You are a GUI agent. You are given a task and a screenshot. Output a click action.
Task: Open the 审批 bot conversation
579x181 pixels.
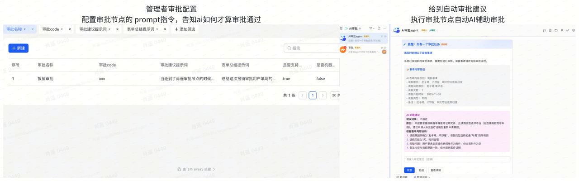pos(364,49)
